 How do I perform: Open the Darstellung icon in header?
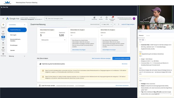coord(94,17)
